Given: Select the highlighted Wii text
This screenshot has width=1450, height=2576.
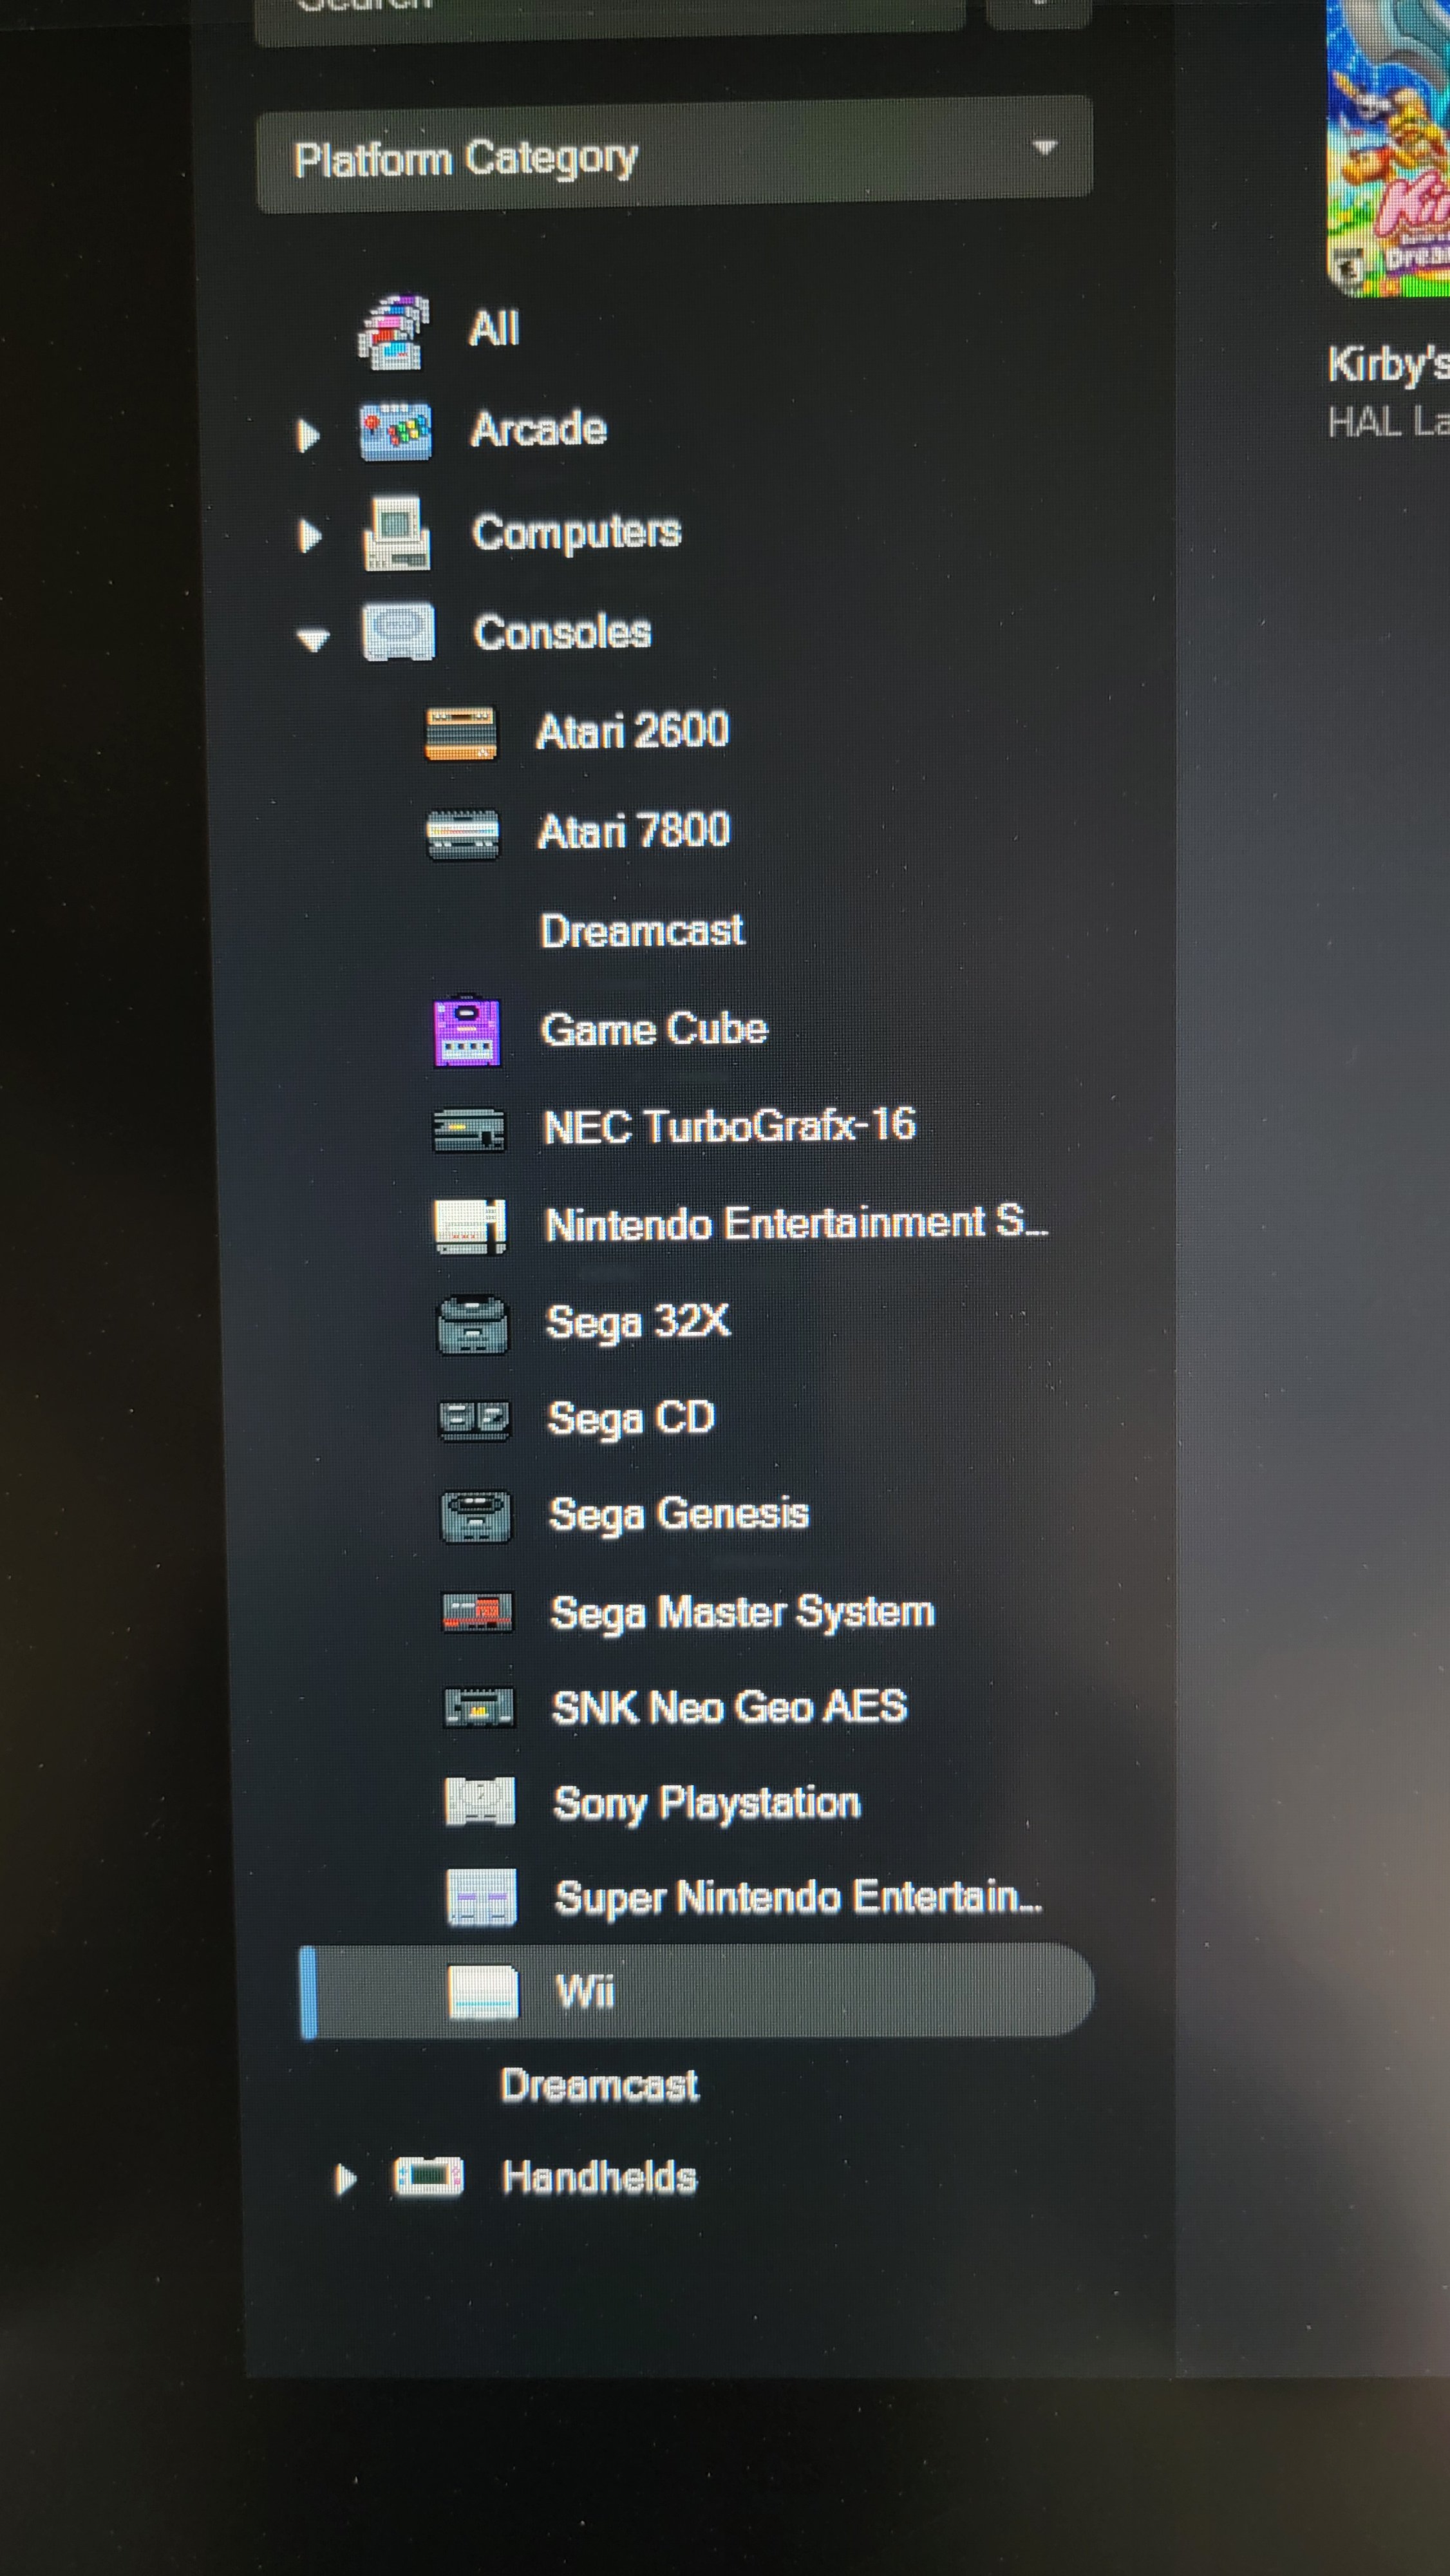Looking at the screenshot, I should [586, 1991].
